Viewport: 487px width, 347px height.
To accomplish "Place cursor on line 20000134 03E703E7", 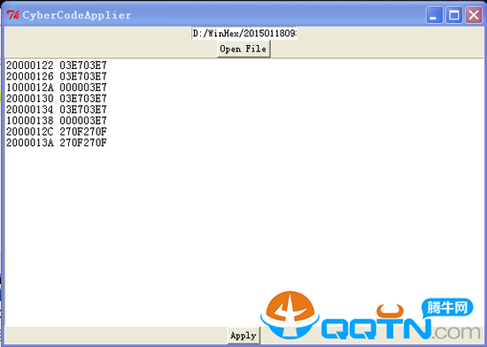I will coord(57,110).
